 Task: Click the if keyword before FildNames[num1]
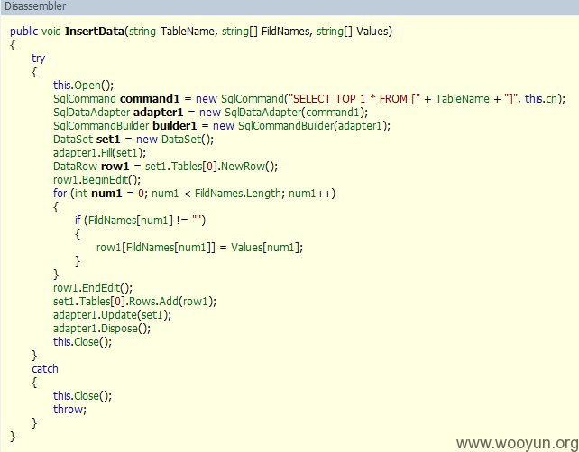pos(78,221)
